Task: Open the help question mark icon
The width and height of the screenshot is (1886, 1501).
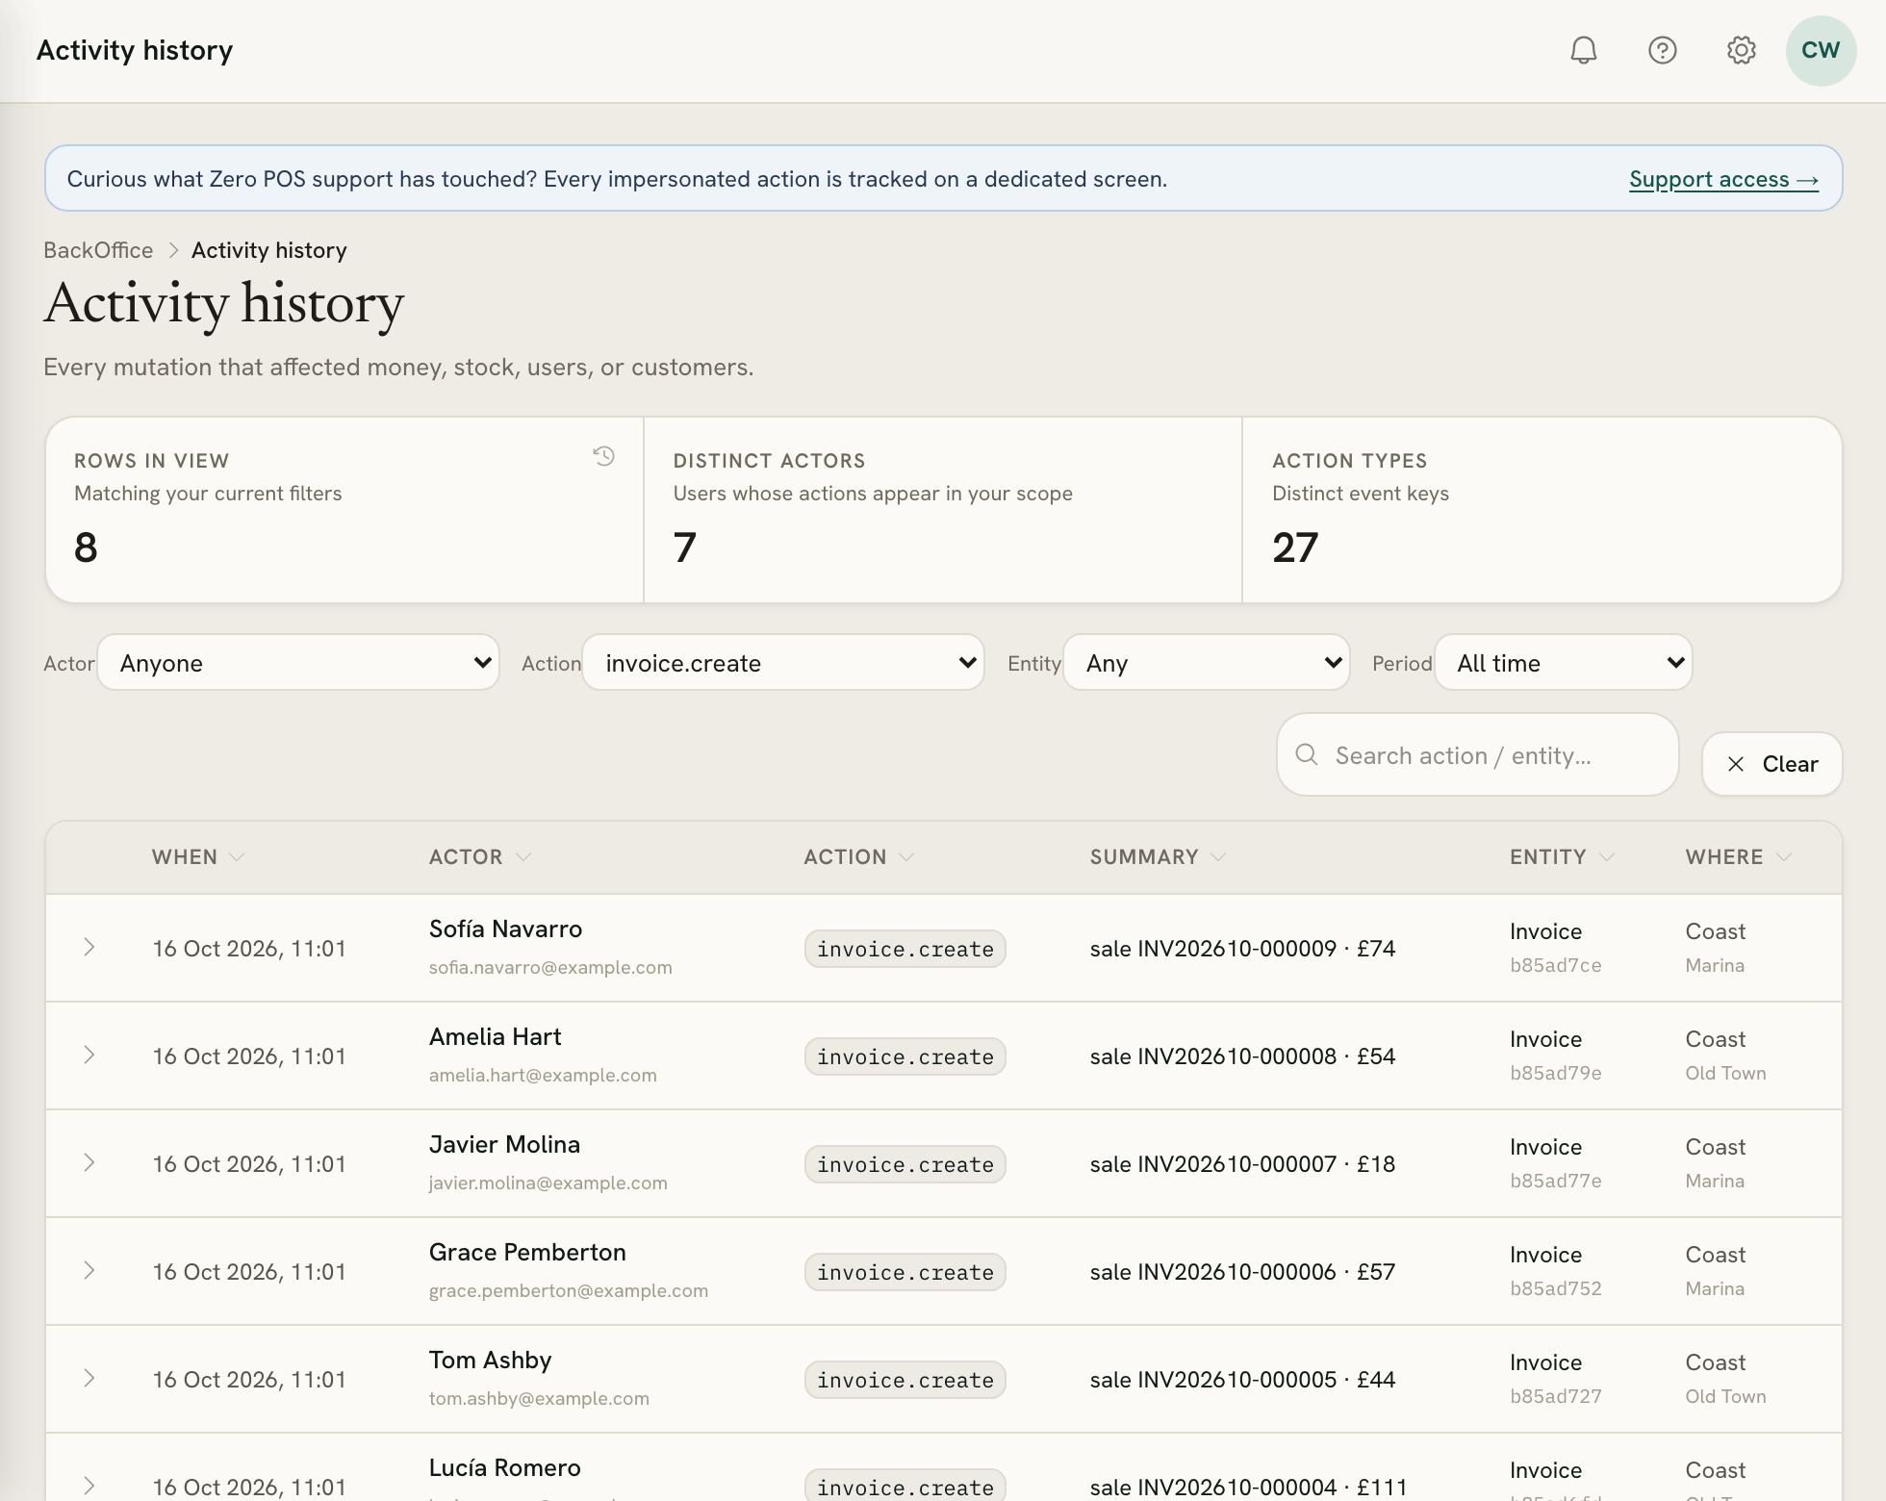Action: [1662, 50]
